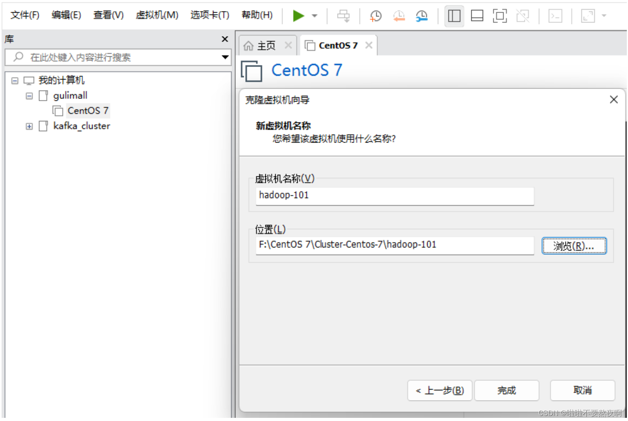Click the CentOS 7 VM icon in the header
628x421 pixels.
(252, 71)
